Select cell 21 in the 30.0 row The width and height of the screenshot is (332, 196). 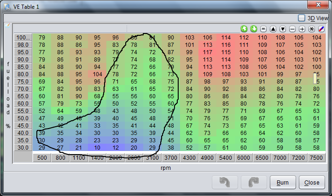79,148
